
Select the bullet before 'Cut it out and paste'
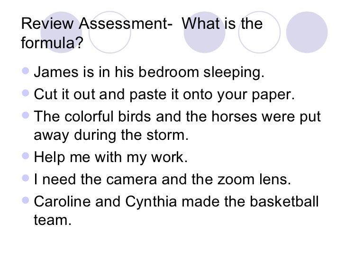tap(26, 93)
